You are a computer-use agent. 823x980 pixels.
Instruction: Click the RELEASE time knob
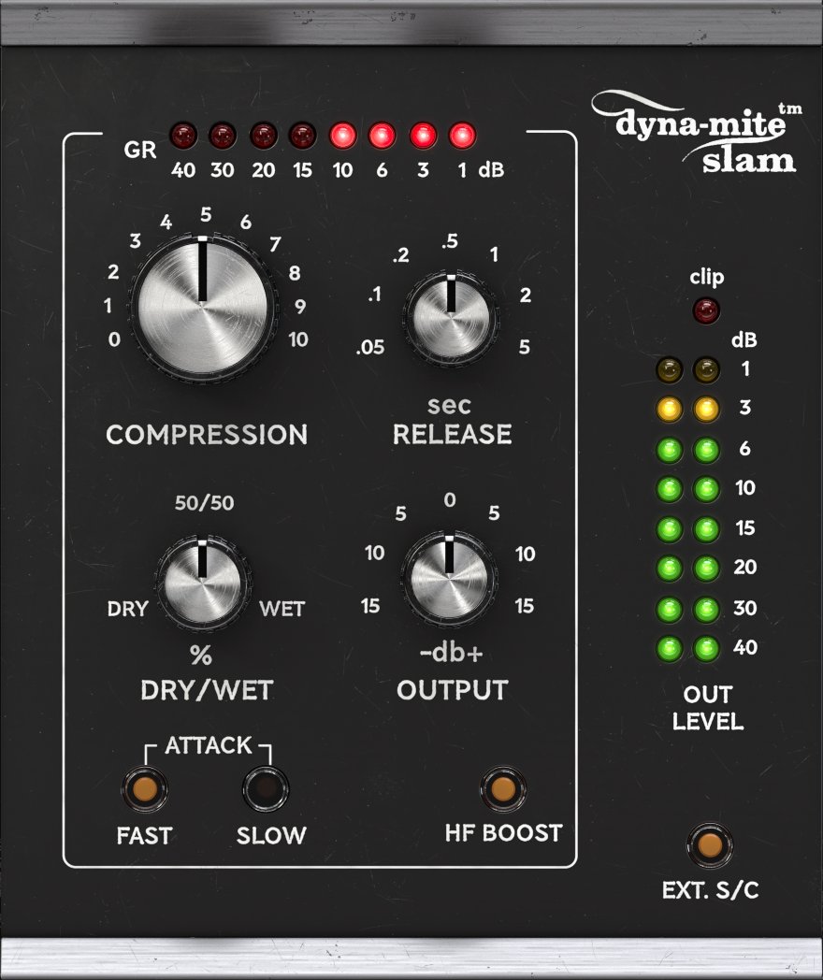coord(451,320)
